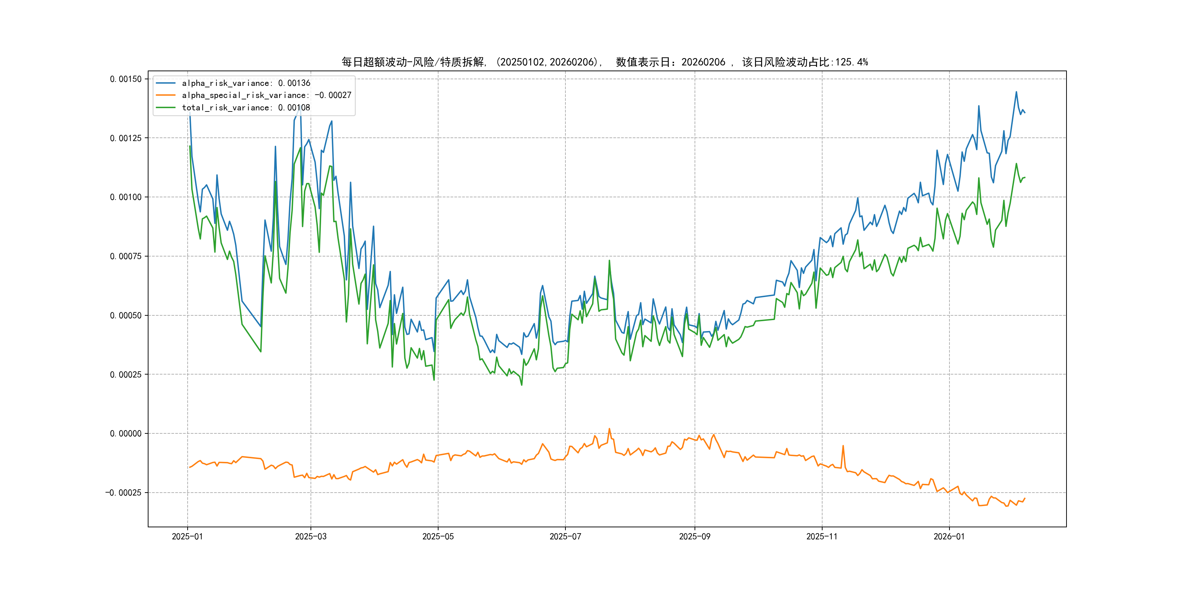
Task: Select the total_risk_variance: 0.00108 legend label
Action: [246, 107]
